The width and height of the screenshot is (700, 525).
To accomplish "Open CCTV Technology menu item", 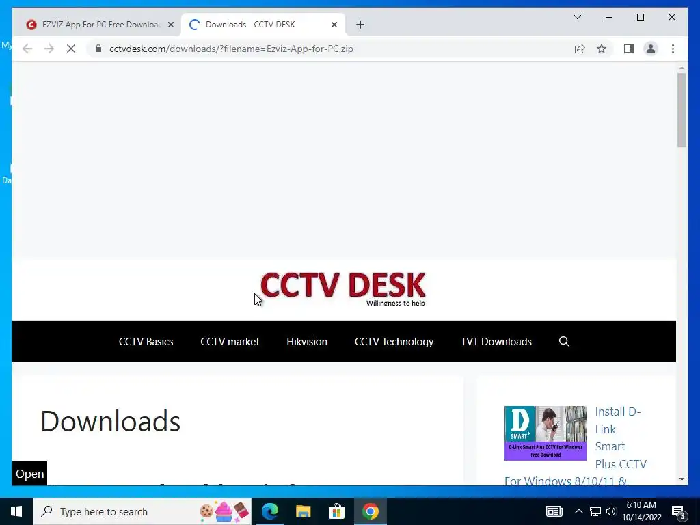I will (394, 342).
